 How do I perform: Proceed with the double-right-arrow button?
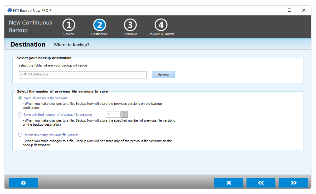pyautogui.click(x=293, y=182)
